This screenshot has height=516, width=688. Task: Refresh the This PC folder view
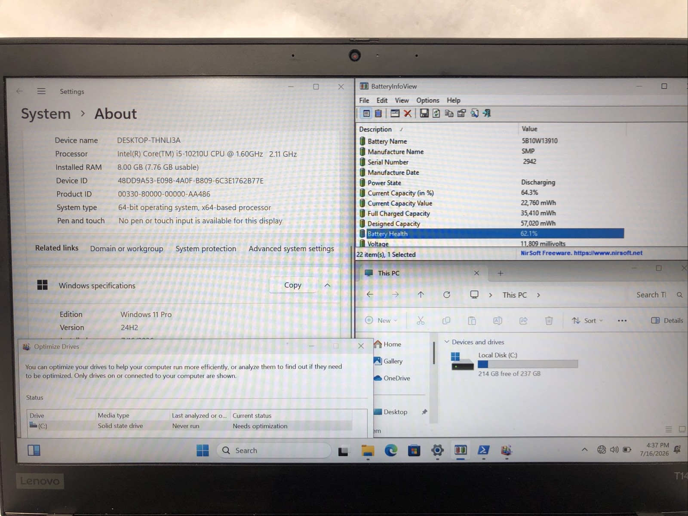447,295
